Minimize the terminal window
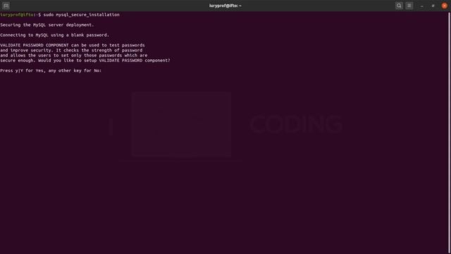 coord(421,6)
